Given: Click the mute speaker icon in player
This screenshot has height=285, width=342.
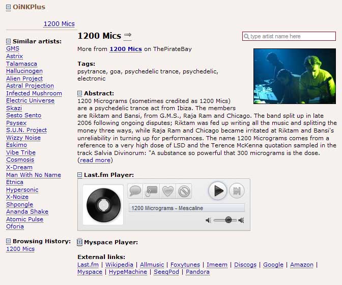Looking at the screenshot, I should [x=208, y=220].
